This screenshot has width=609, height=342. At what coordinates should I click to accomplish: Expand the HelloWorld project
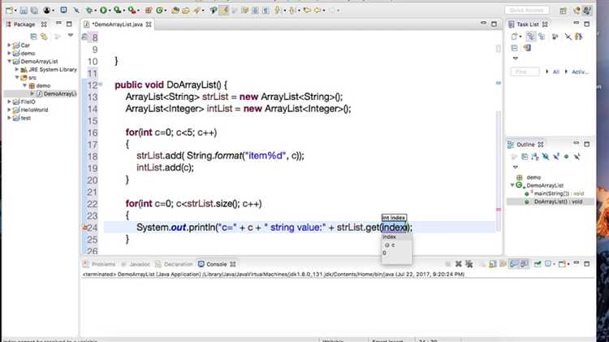click(x=9, y=110)
